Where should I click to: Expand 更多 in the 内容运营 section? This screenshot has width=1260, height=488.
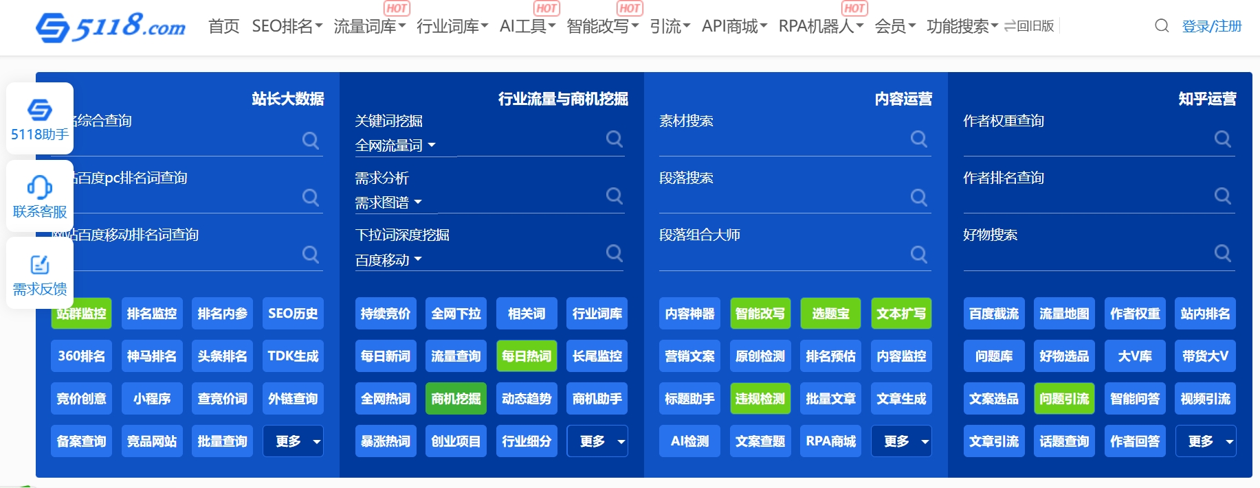[901, 441]
